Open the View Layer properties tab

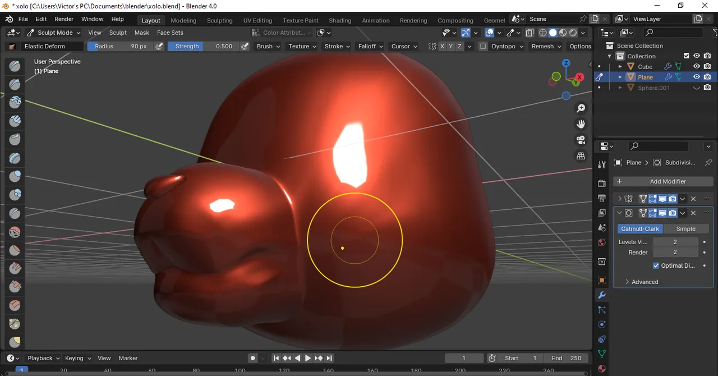pyautogui.click(x=602, y=213)
